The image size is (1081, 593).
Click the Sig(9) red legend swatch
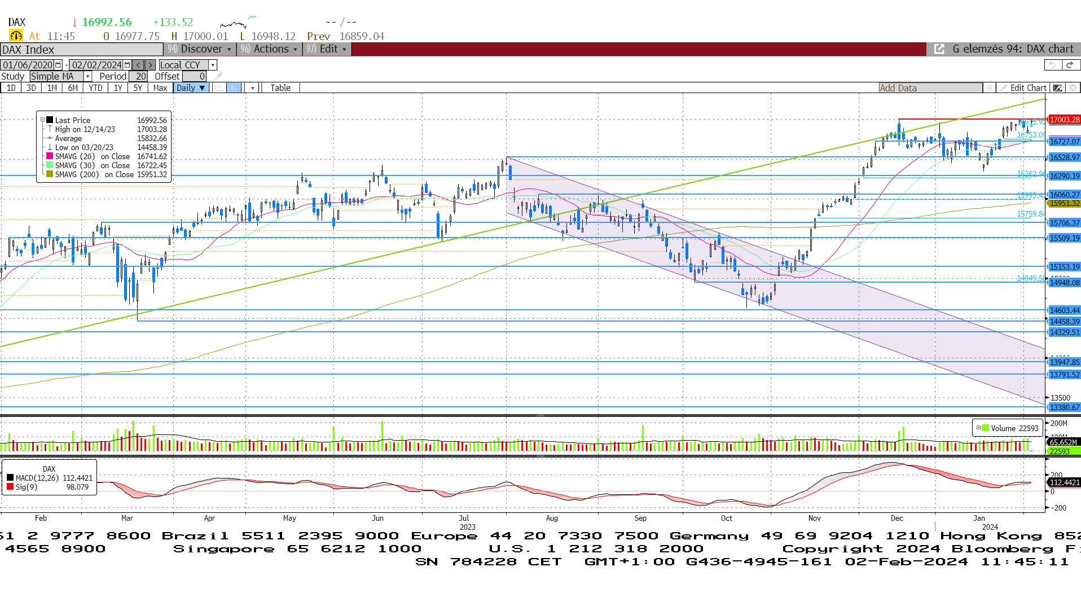click(10, 487)
